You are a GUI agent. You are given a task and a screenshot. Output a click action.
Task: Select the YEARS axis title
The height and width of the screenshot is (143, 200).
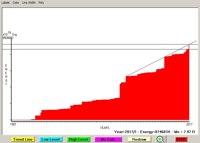coord(105,128)
